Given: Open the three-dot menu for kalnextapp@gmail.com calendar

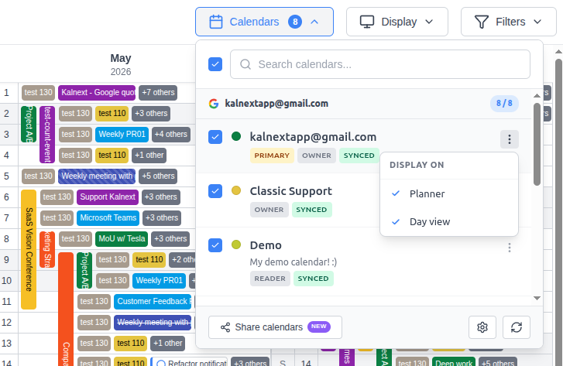Looking at the screenshot, I should click(509, 139).
